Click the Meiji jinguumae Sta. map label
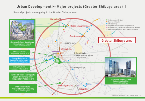 (x=80, y=26)
